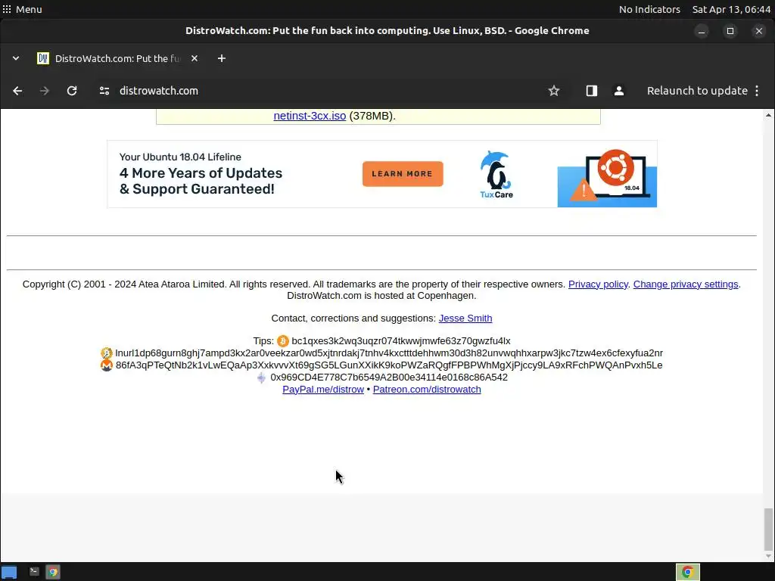This screenshot has width=775, height=581.
Task: Click the page vertical scrollbar thumb
Action: pyautogui.click(x=768, y=529)
